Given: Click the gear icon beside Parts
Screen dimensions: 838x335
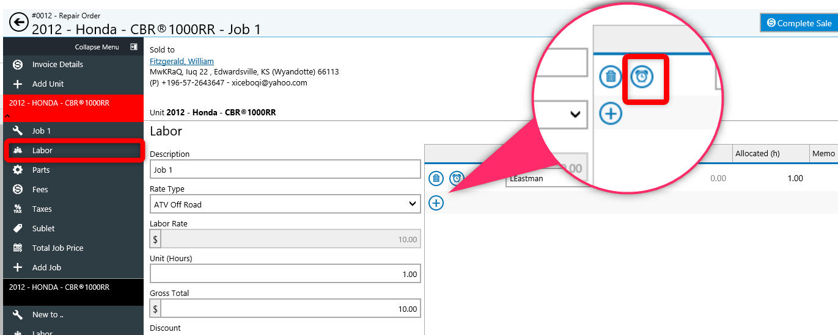Looking at the screenshot, I should (x=18, y=170).
